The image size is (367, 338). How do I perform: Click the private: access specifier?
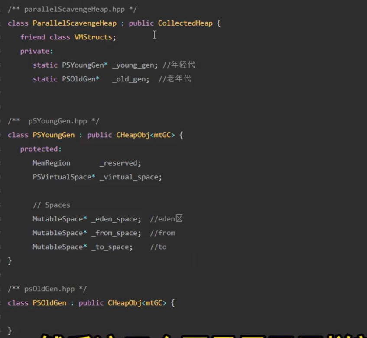[36, 51]
